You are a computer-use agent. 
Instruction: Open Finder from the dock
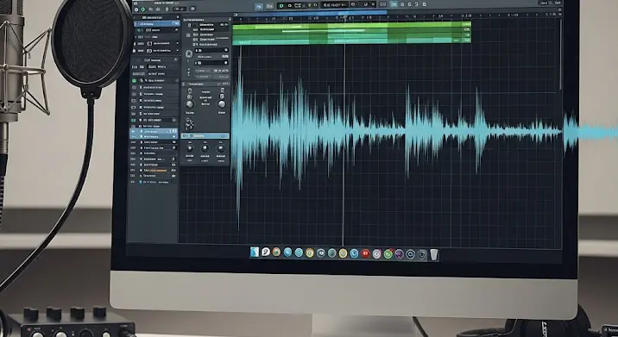tap(255, 252)
